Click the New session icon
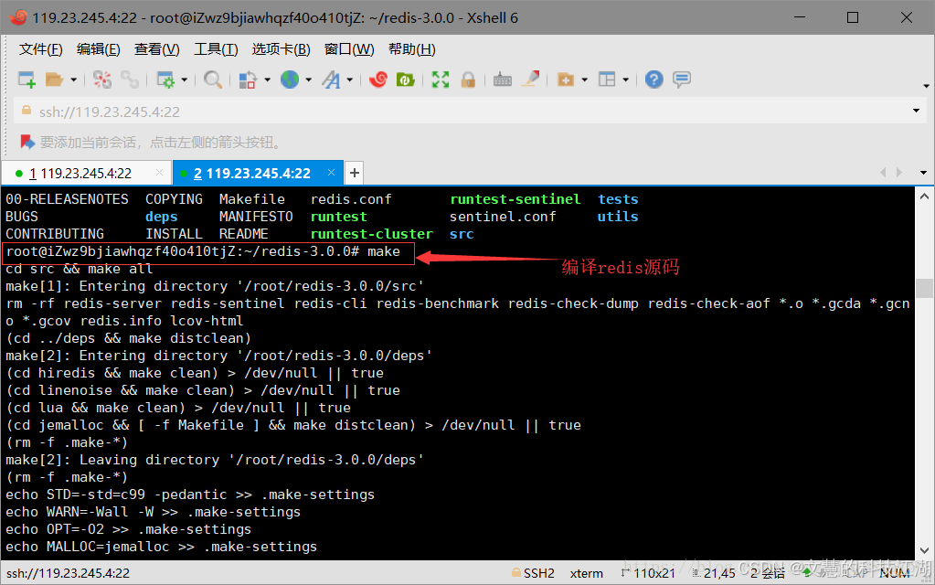935x585 pixels. click(27, 80)
